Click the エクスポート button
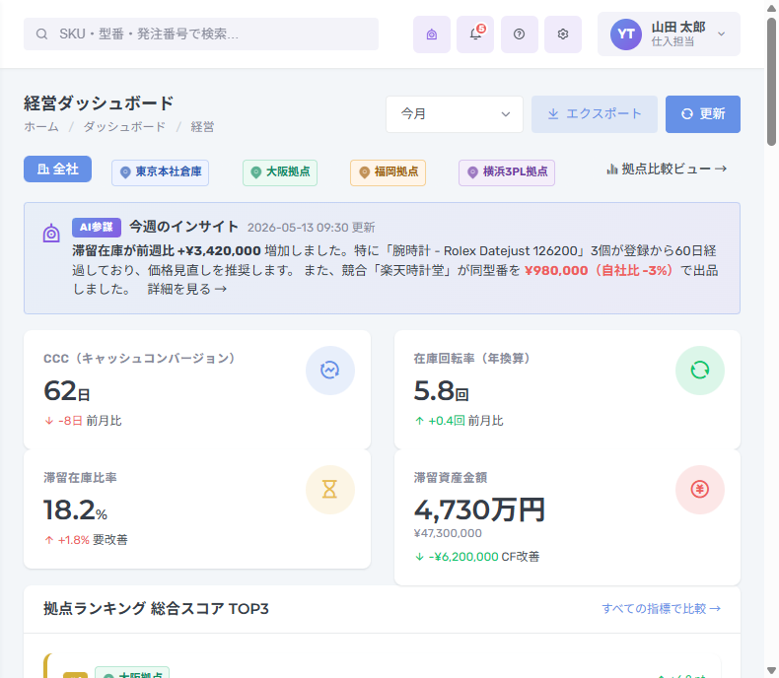The height and width of the screenshot is (678, 779). point(595,114)
